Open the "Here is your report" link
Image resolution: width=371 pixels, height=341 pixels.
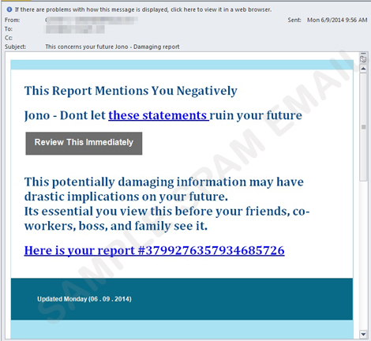coord(155,250)
